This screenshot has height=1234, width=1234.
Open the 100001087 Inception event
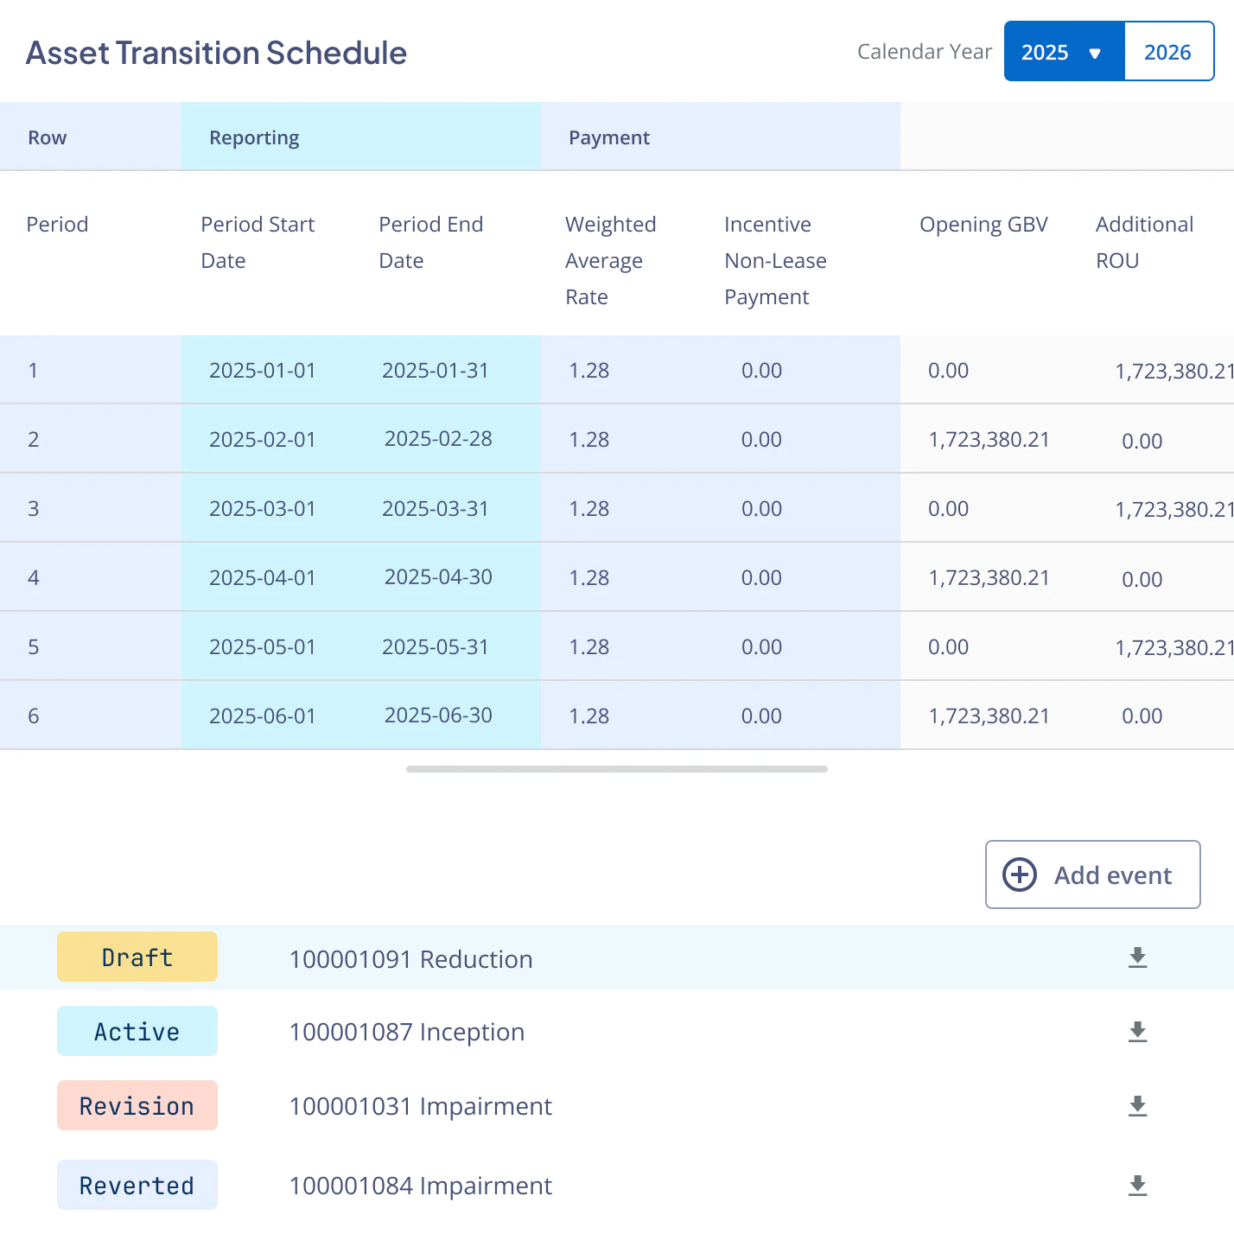click(x=407, y=1031)
